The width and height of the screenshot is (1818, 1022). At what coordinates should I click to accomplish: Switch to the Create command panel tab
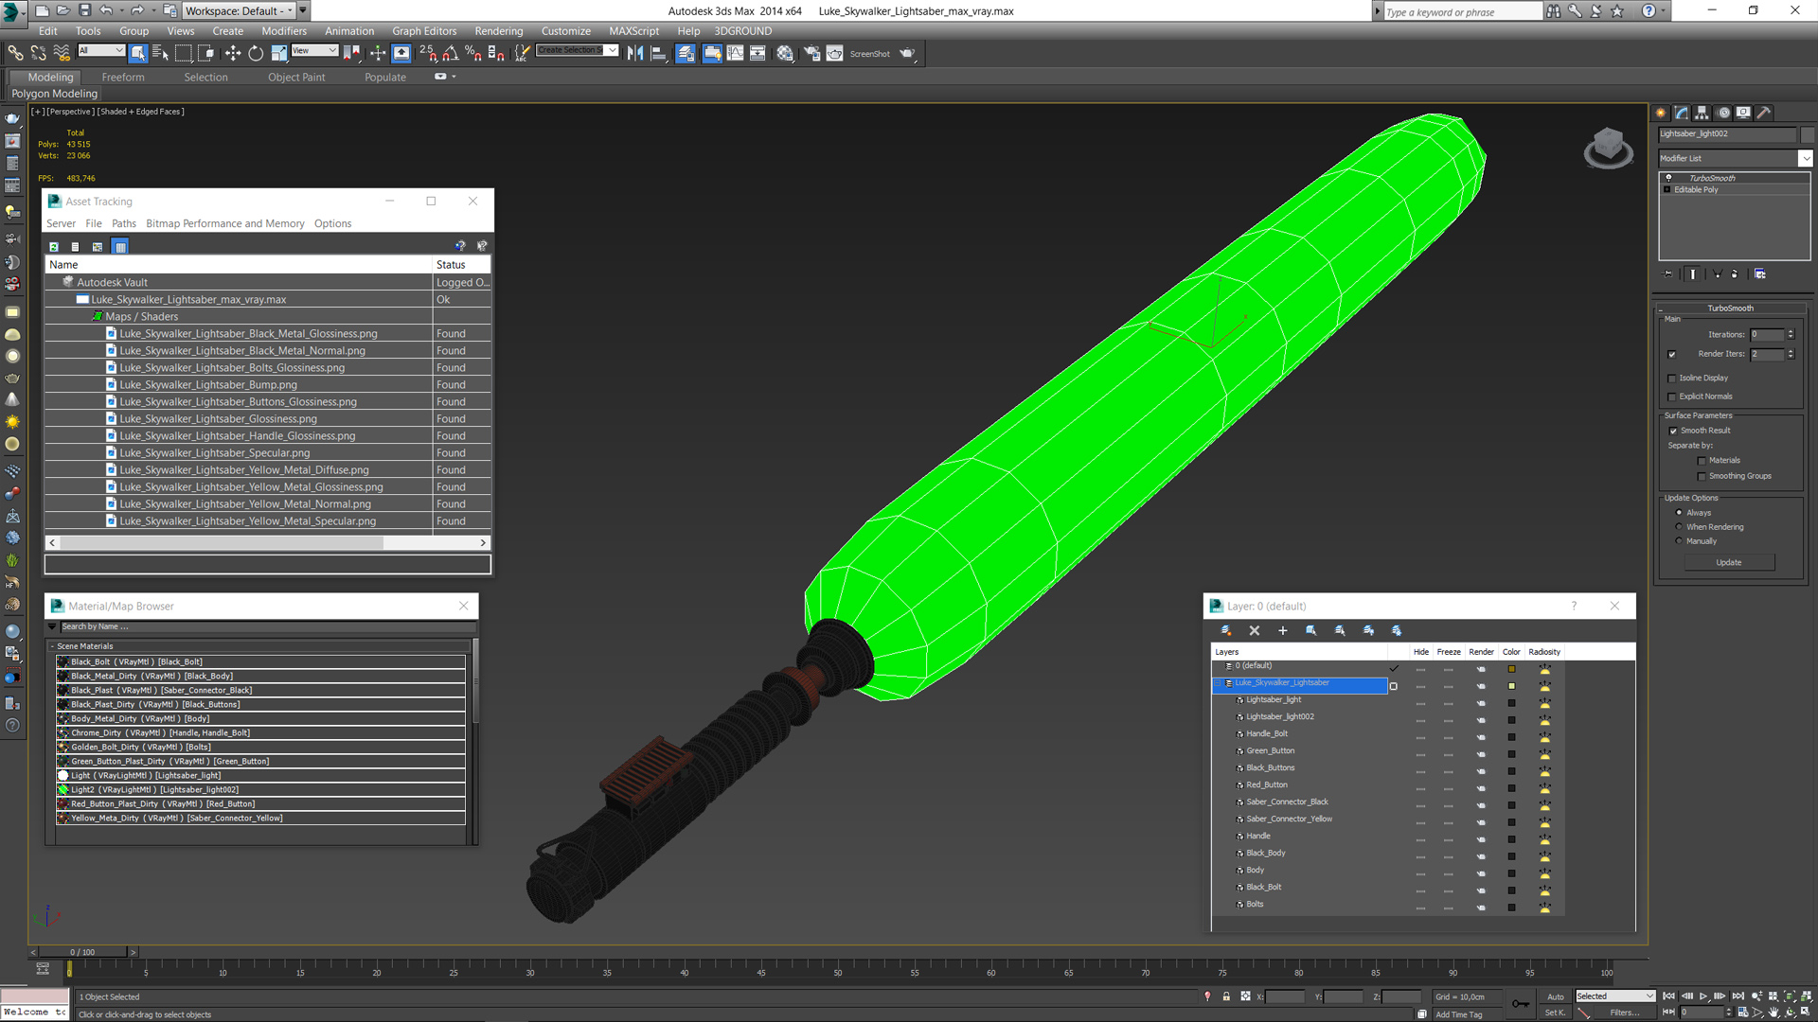pos(1661,113)
